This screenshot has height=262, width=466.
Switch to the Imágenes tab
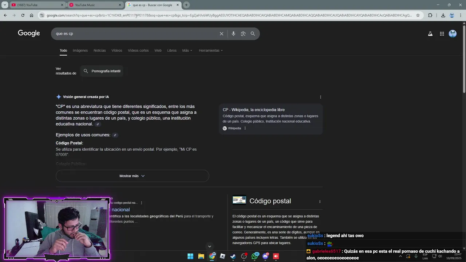pos(80,51)
